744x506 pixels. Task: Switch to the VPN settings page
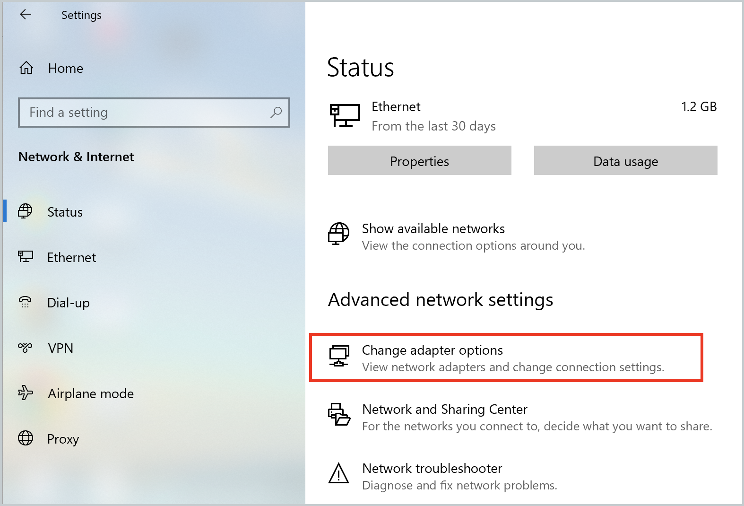[61, 348]
